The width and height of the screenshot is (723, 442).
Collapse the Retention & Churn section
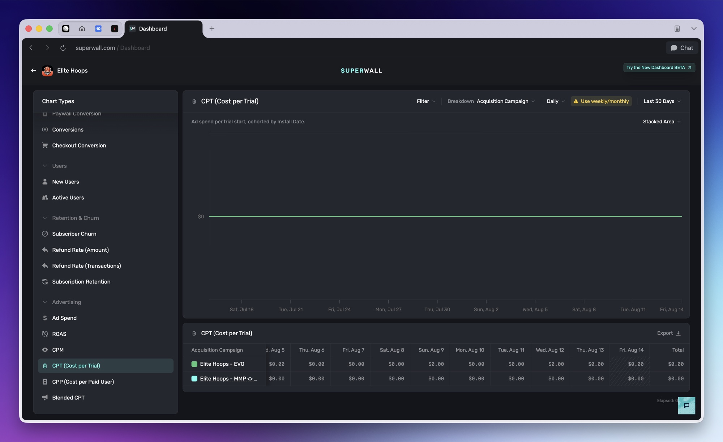tap(45, 218)
